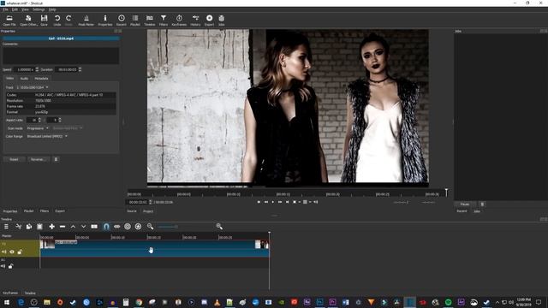This screenshot has width=548, height=308.
Task: Ripple delete with the minus icon
Action: pyautogui.click(x=63, y=227)
